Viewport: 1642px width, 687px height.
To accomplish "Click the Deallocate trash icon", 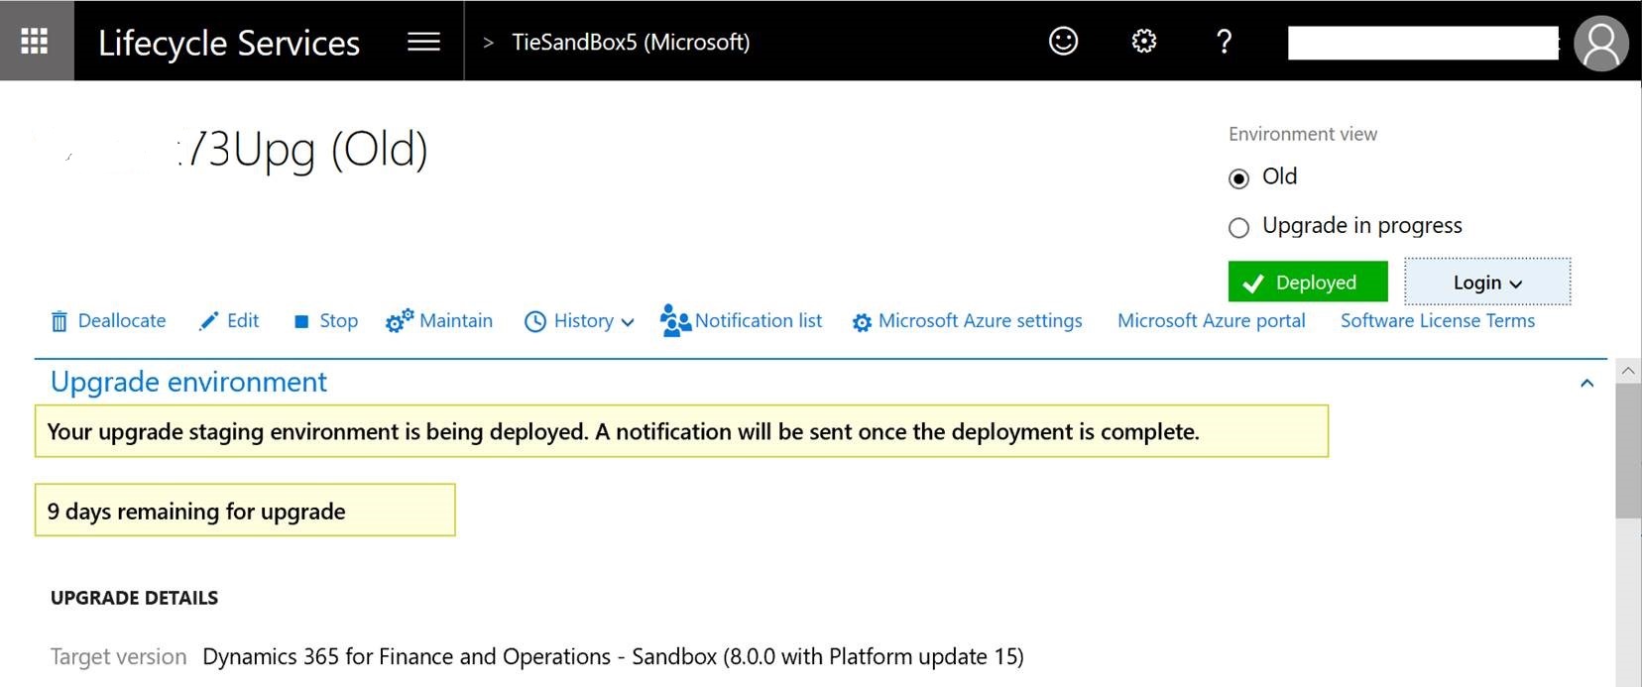I will (x=59, y=321).
